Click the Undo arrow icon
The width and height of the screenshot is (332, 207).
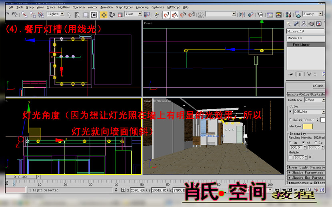point(8,15)
